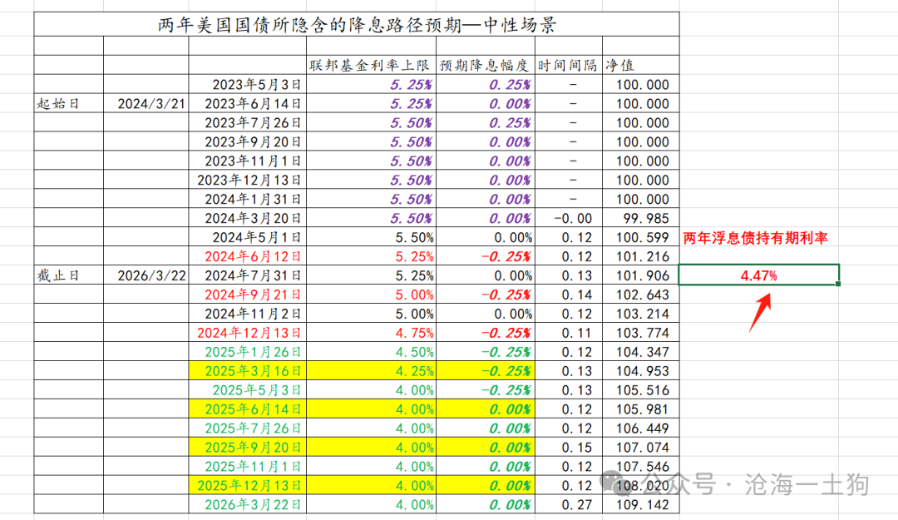The width and height of the screenshot is (898, 520).
Task: Select the 时间间隔 column header cell
Action: (x=568, y=65)
